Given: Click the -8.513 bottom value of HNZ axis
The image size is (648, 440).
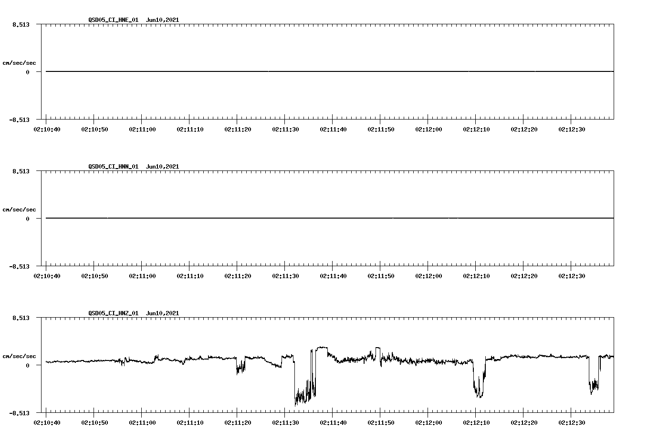Looking at the screenshot, I should pyautogui.click(x=20, y=413).
